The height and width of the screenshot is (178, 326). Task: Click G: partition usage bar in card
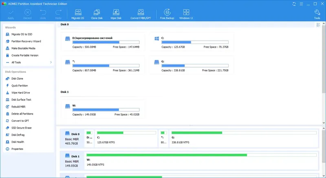click(195, 66)
